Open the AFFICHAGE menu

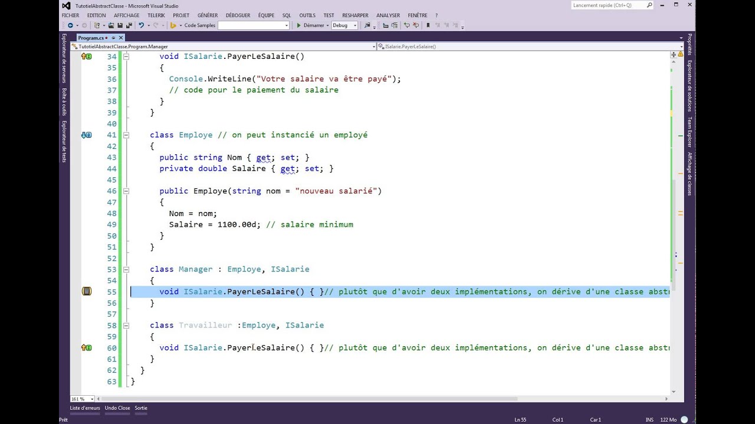[x=126, y=15]
